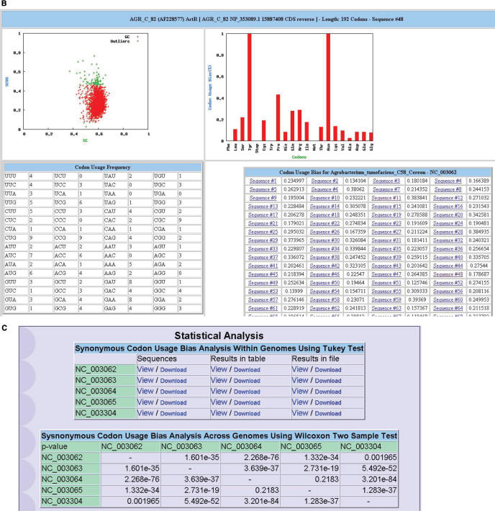Click the codon usage bias bar chart
This screenshot has width=495, height=511.
point(299,87)
